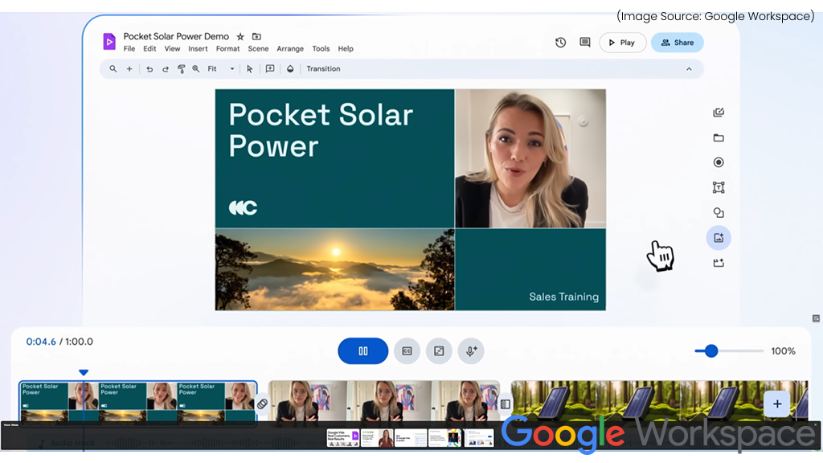823x463 pixels.
Task: Click the undo arrow in toolbar
Action: (x=149, y=69)
